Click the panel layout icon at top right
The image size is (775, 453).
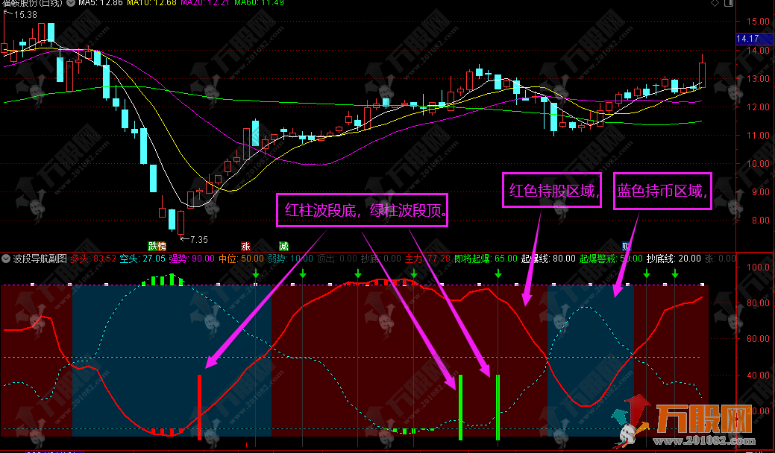[729, 3]
